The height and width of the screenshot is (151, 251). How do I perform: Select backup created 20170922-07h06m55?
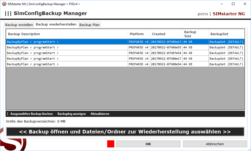pos(166,47)
